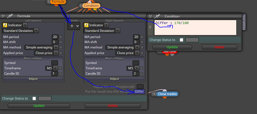257x114 pixels.
Task: Enable Change Status to checkbox in Condition panel
Action: click(x=181, y=40)
